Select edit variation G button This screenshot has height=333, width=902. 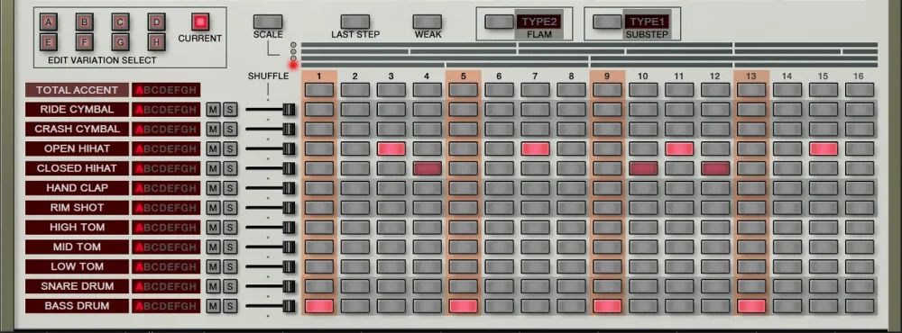(x=121, y=42)
